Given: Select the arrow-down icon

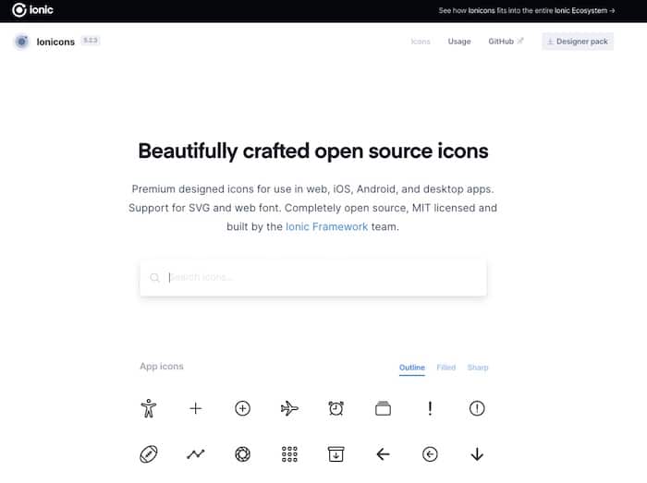Looking at the screenshot, I should [477, 454].
